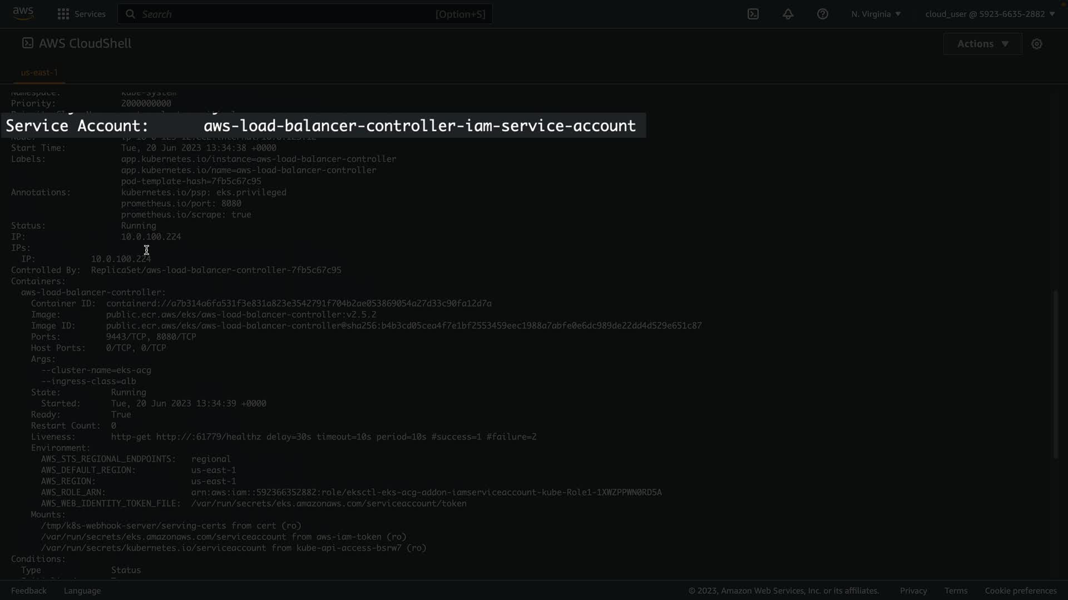Click the AWS CloudShell header terminal icon

click(27, 43)
